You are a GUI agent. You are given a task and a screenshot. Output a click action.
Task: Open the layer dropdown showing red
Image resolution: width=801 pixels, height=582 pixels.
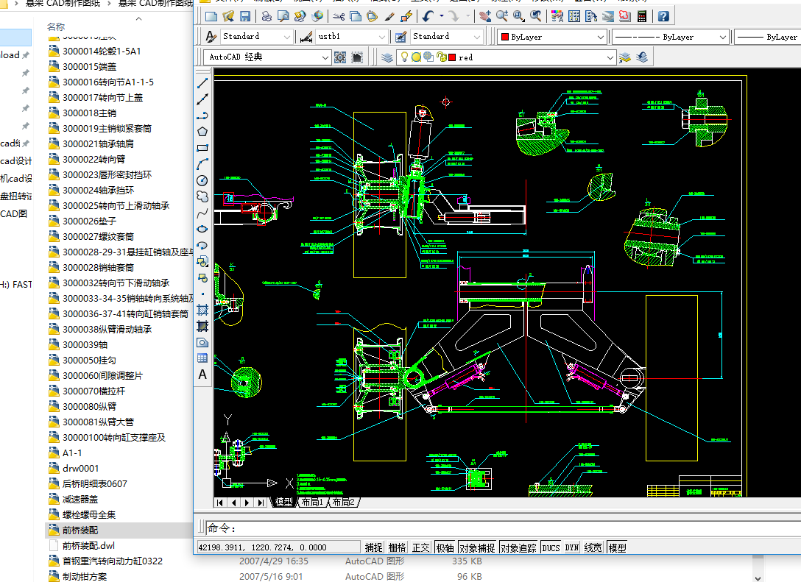click(611, 57)
